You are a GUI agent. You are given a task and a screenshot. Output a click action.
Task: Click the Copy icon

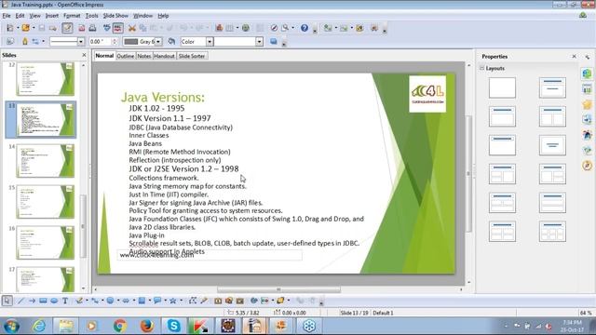(142, 28)
